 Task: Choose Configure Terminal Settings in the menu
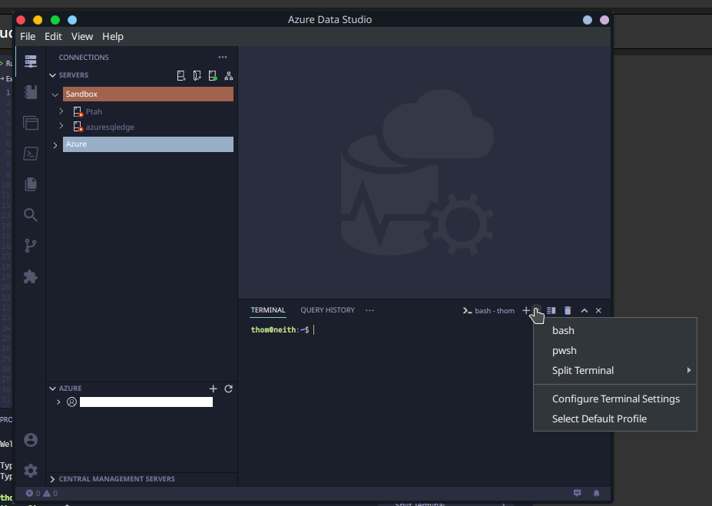point(615,399)
